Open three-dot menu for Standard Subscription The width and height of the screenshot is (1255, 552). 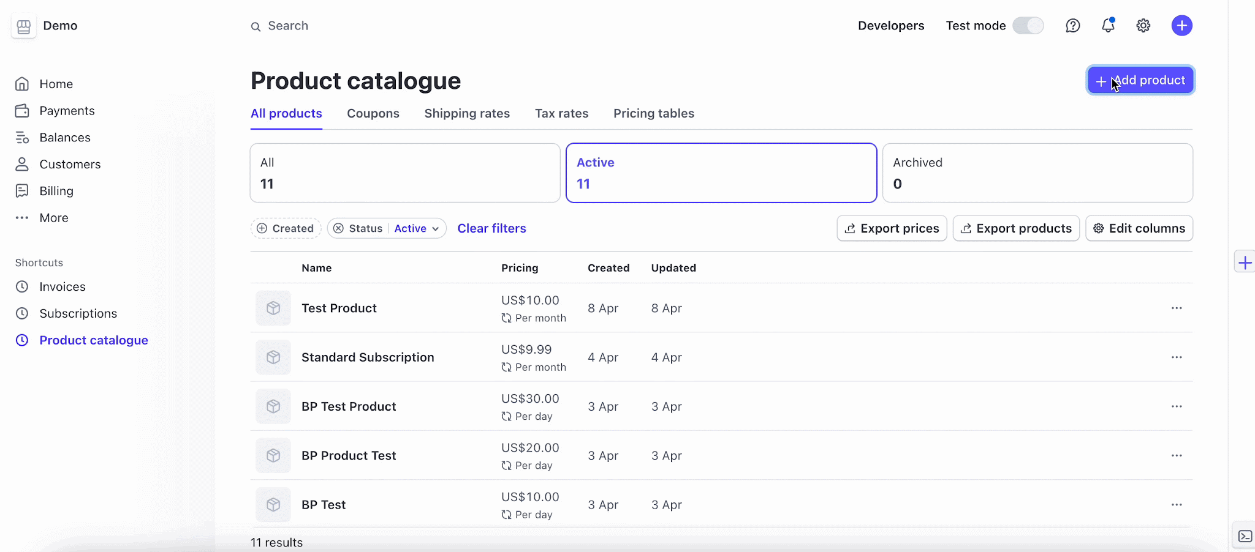click(x=1177, y=357)
